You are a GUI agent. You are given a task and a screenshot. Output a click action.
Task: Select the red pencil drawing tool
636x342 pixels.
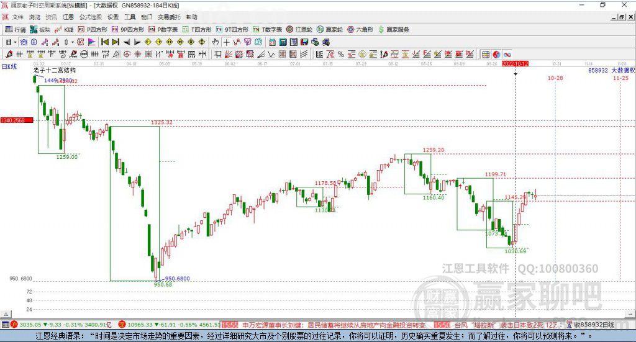point(9,54)
